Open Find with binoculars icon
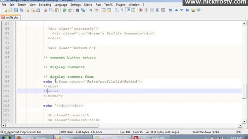 tap(77, 10)
